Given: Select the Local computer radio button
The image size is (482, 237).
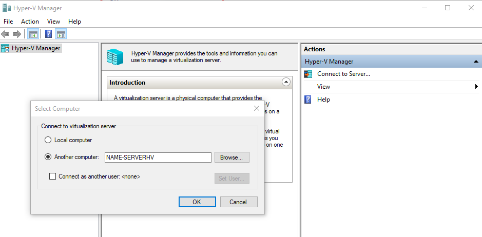Looking at the screenshot, I should point(48,140).
